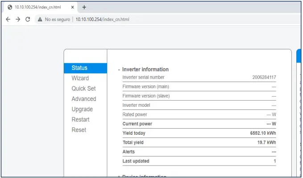Click Restart in the sidebar
303x178 pixels.
coord(80,119)
